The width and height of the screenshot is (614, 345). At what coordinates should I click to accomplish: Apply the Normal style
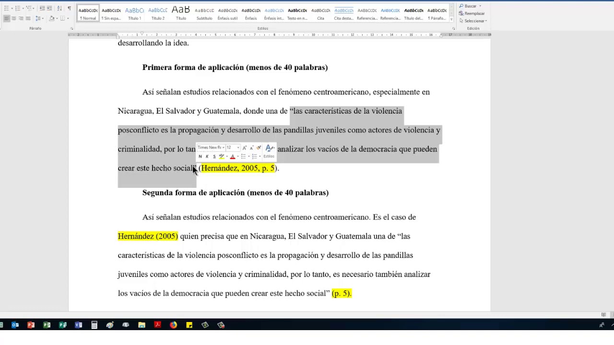[88, 14]
